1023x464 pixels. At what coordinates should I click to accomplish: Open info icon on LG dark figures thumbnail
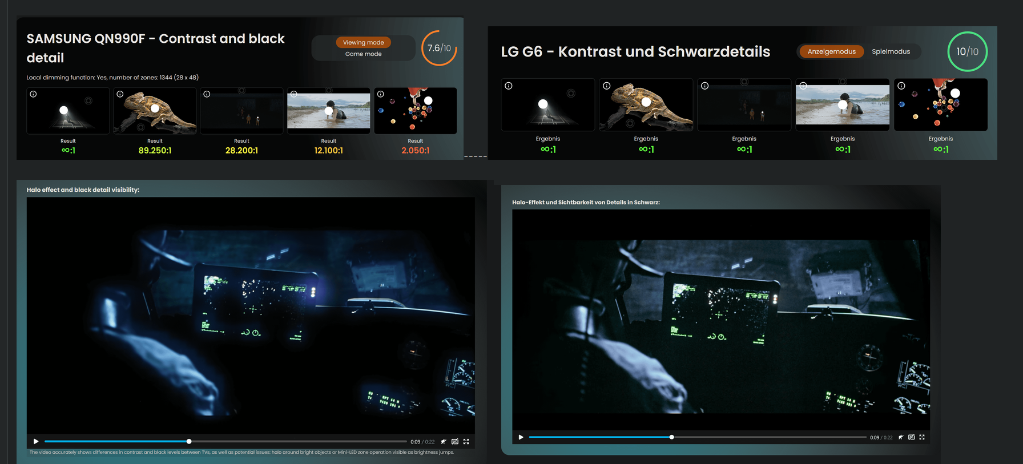pyautogui.click(x=704, y=86)
